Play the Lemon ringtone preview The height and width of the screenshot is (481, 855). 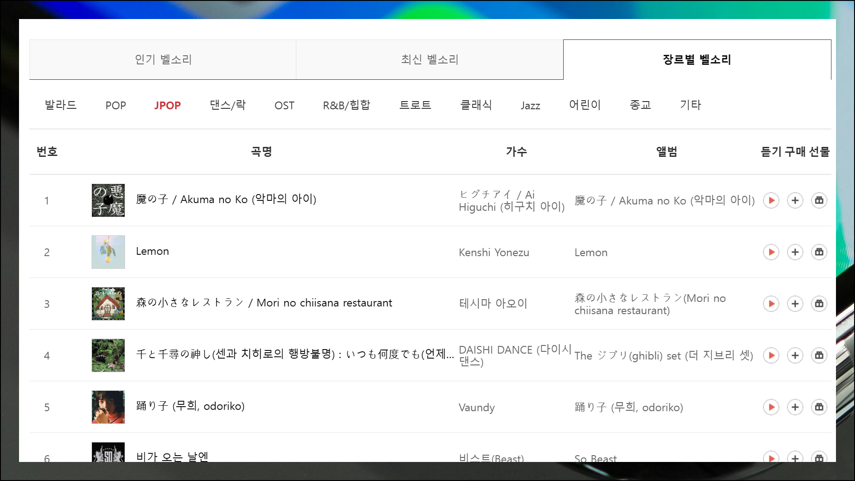coord(771,252)
